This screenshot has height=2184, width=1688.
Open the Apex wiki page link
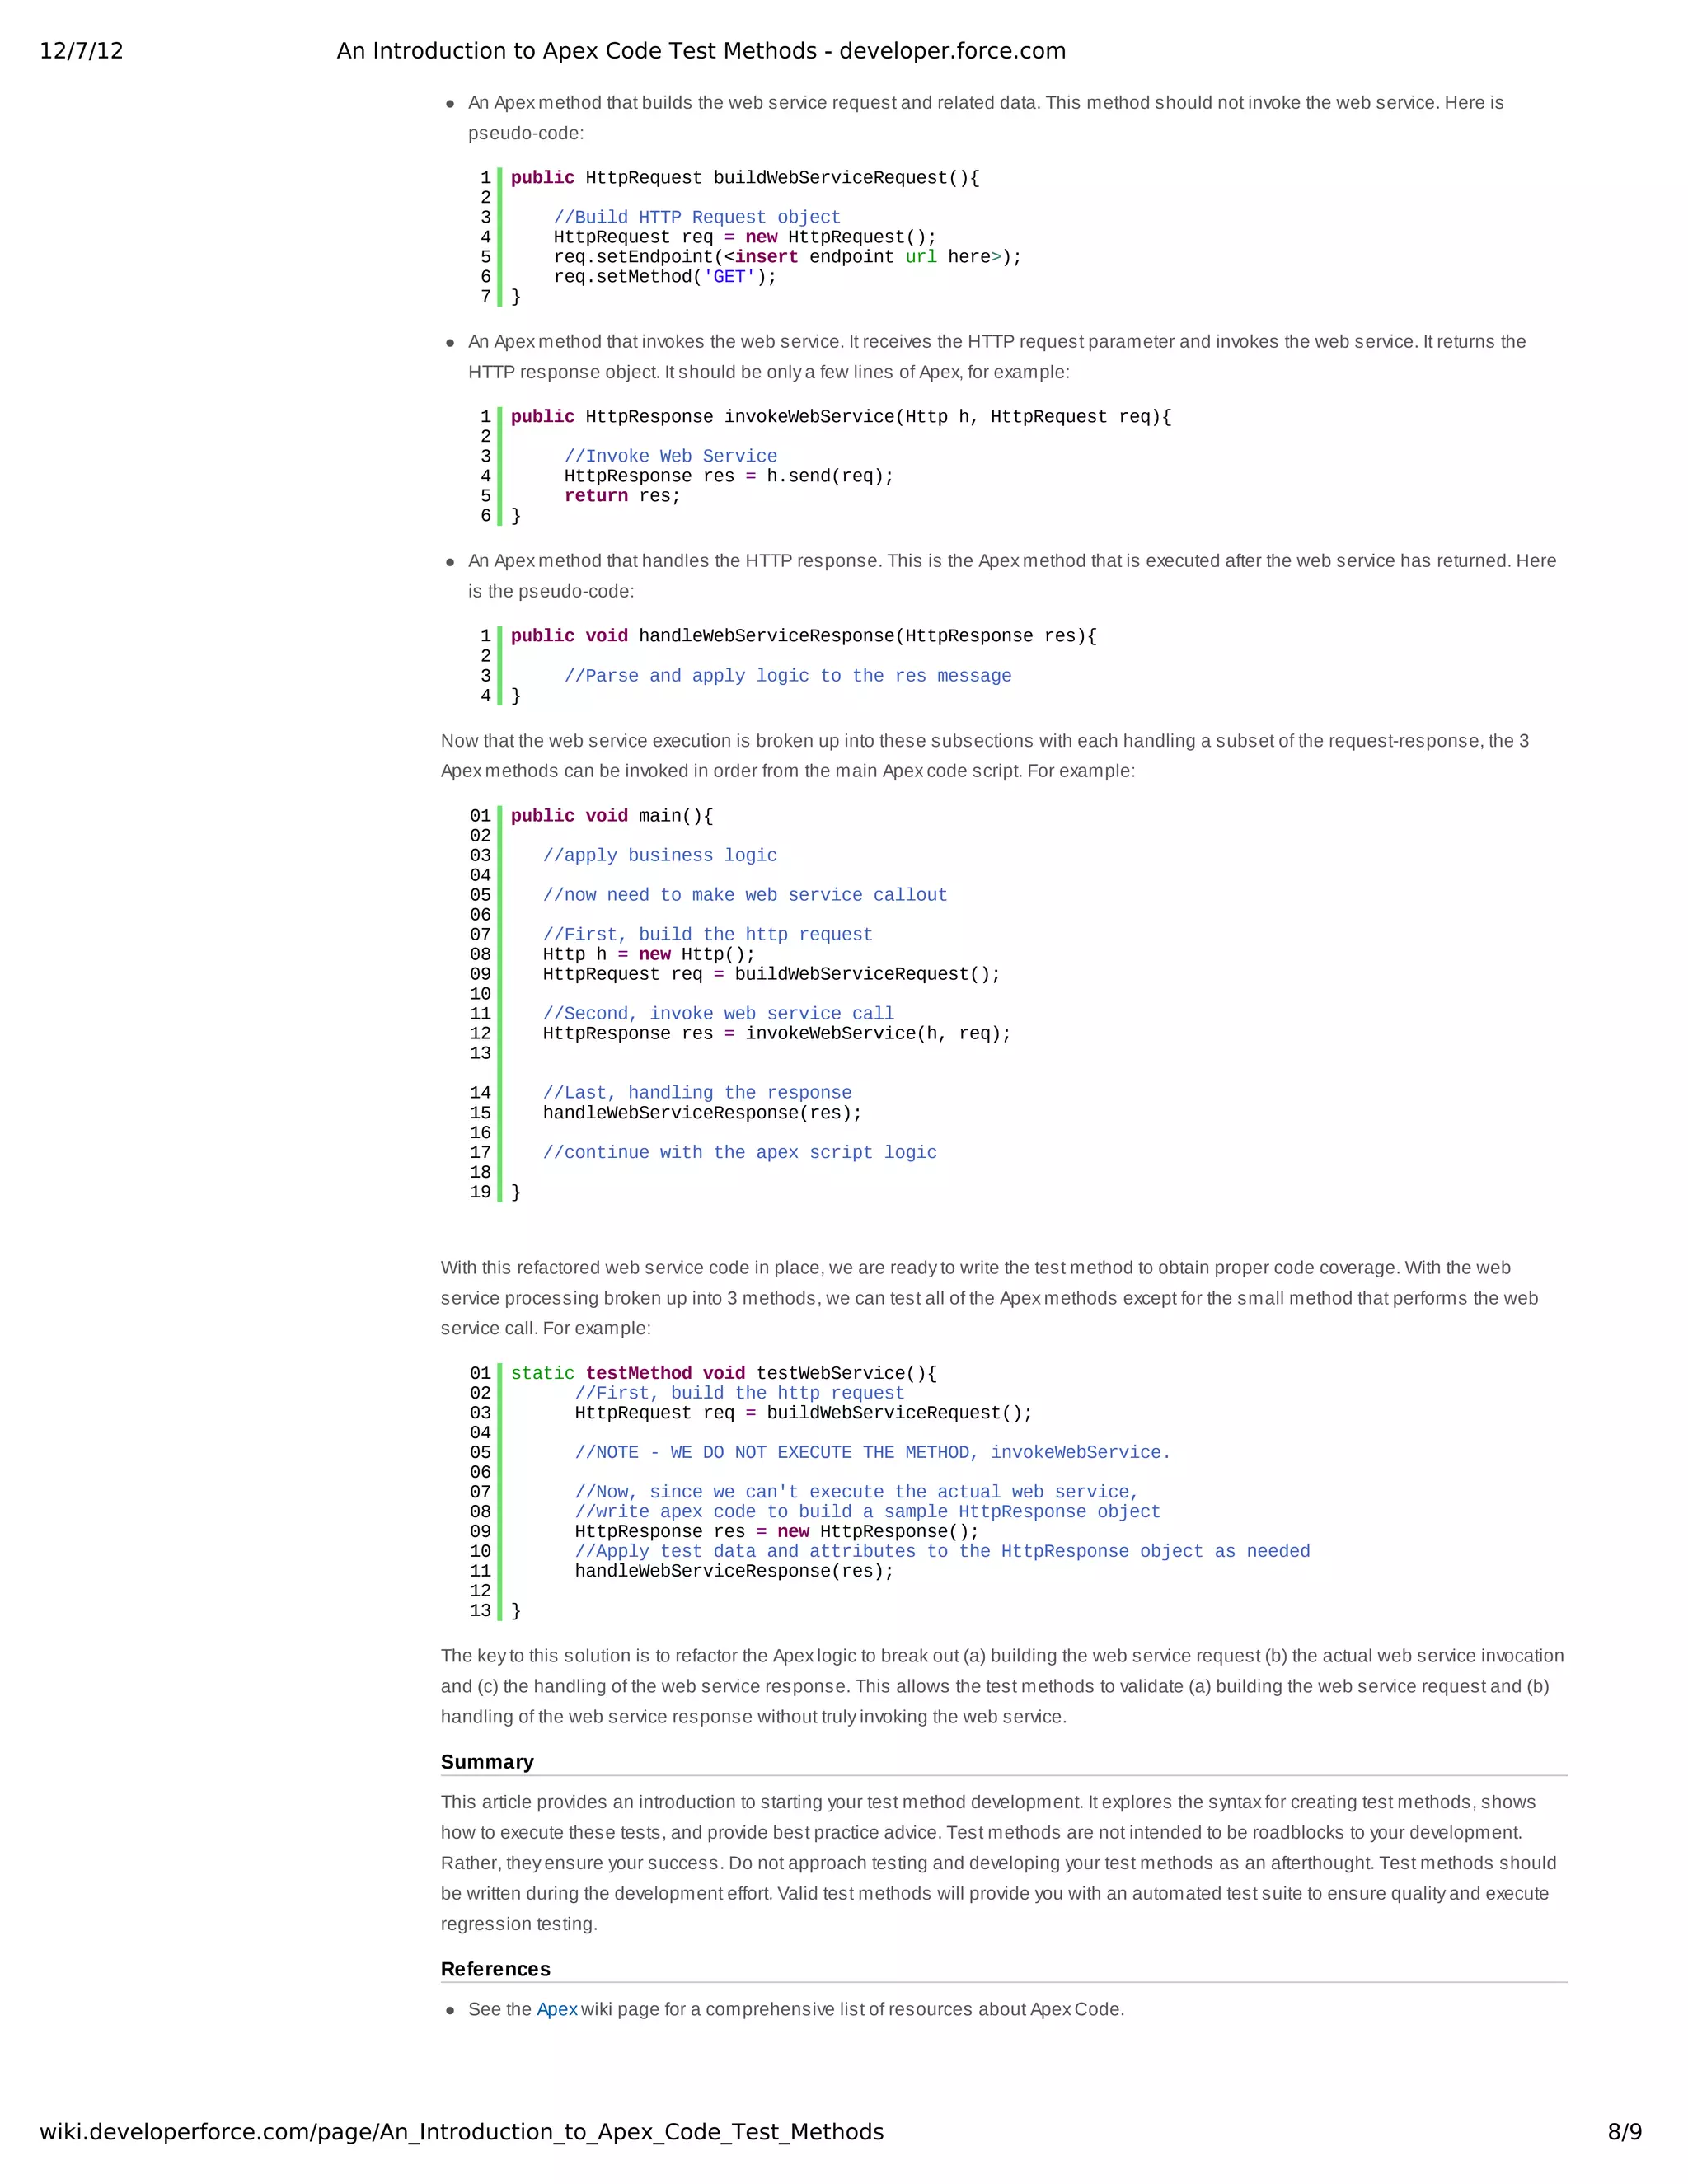557,2009
